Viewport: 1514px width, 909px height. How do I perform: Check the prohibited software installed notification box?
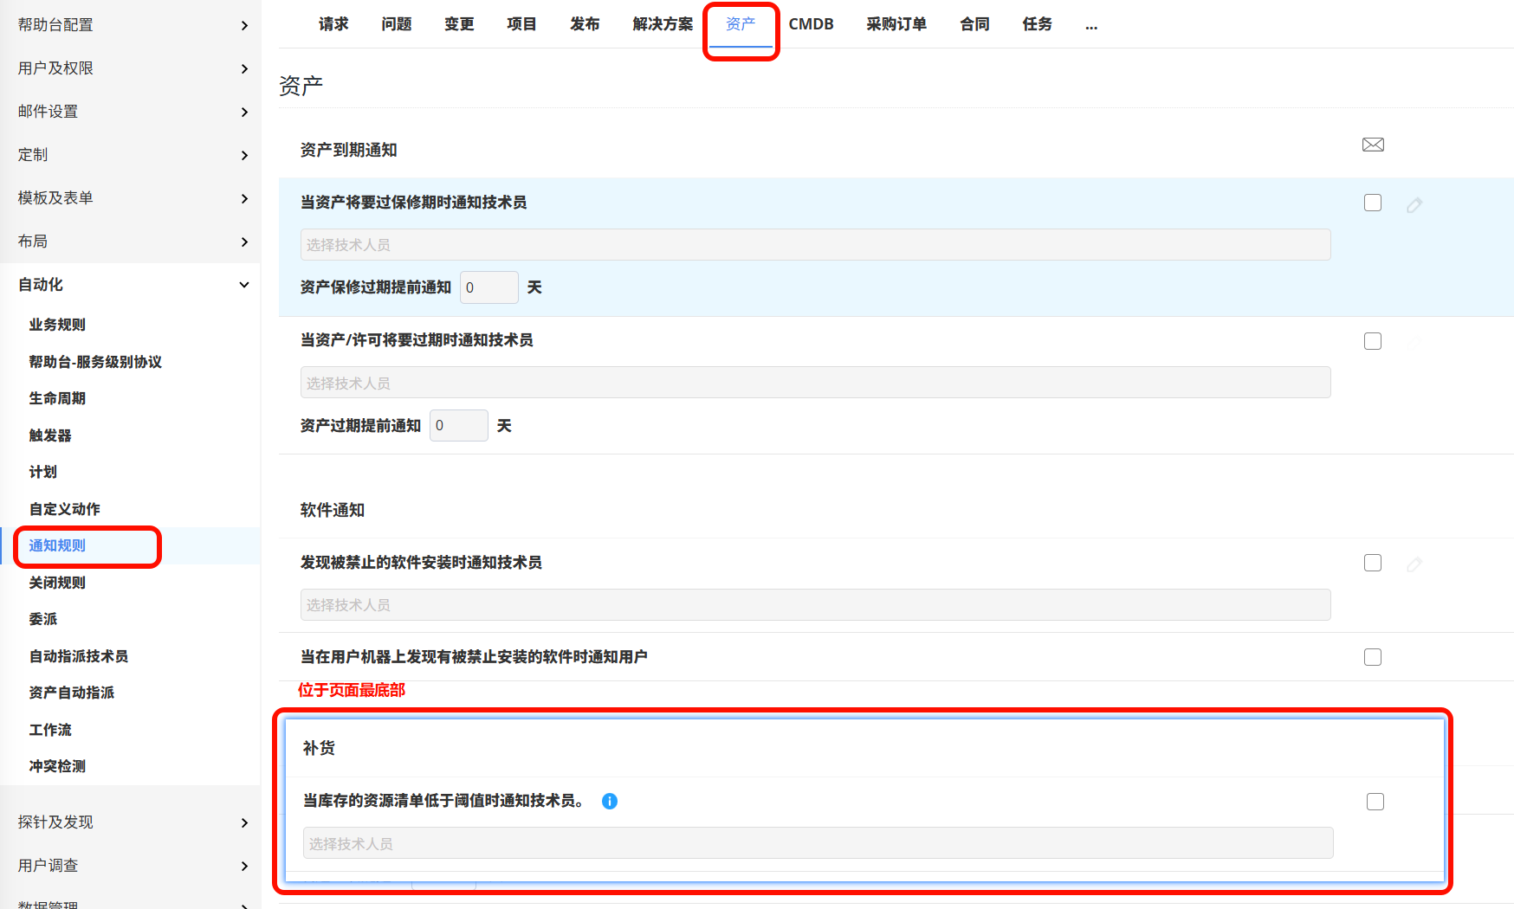(1373, 563)
